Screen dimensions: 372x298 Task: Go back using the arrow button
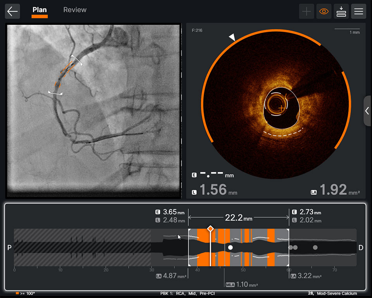click(12, 11)
